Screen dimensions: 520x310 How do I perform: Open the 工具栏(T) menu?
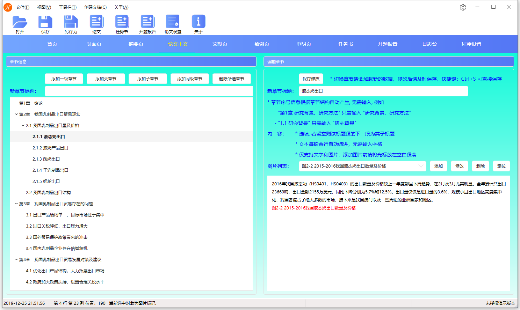(67, 7)
